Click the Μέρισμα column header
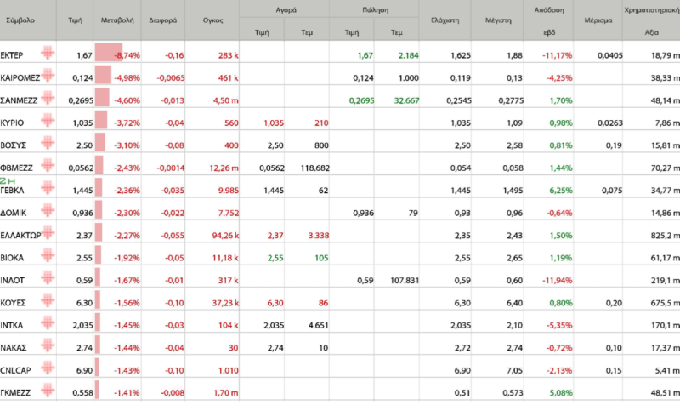 coord(598,20)
